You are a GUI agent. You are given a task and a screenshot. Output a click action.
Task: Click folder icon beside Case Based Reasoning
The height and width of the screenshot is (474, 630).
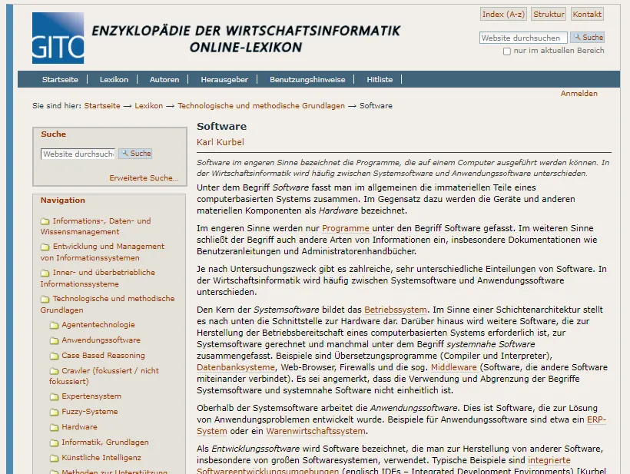tap(54, 356)
